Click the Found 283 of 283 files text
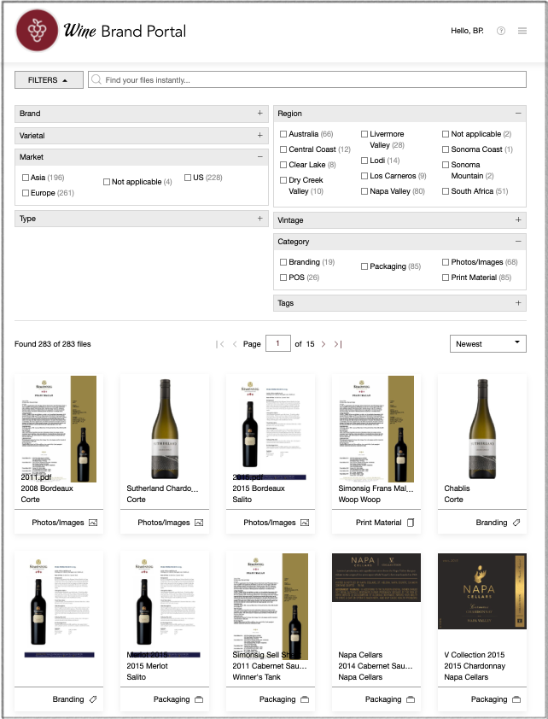Image resolution: width=548 pixels, height=719 pixels. pyautogui.click(x=53, y=344)
